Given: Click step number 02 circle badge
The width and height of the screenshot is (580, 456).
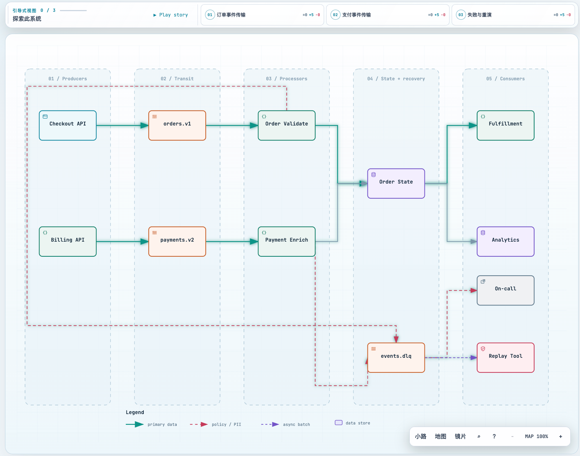Looking at the screenshot, I should 335,15.
